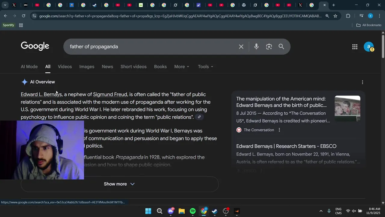Open the tab search dropdown arrow
The image size is (385, 217).
[5, 5]
